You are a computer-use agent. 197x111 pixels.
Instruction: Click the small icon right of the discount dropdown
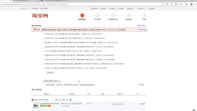129,104
